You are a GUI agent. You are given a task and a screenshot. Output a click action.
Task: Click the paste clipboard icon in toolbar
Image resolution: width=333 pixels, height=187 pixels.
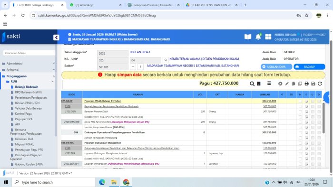(x=294, y=84)
